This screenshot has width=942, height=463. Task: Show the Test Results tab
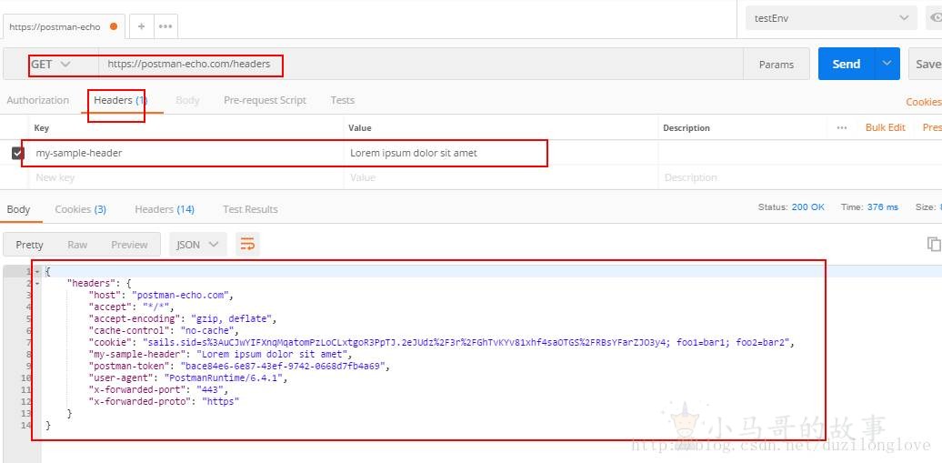pos(250,209)
